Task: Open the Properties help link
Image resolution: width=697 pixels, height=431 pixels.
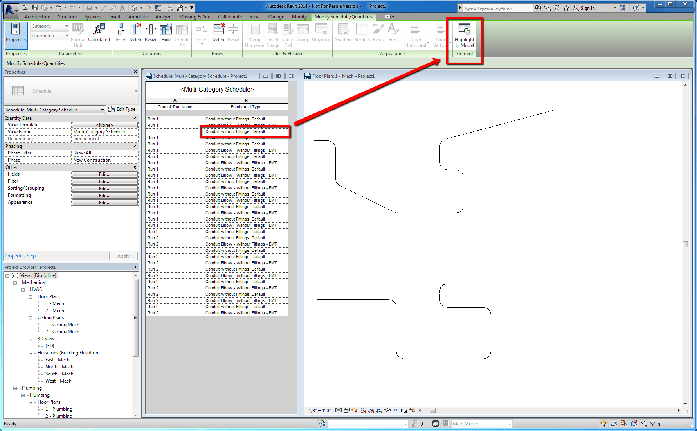Action: click(20, 256)
